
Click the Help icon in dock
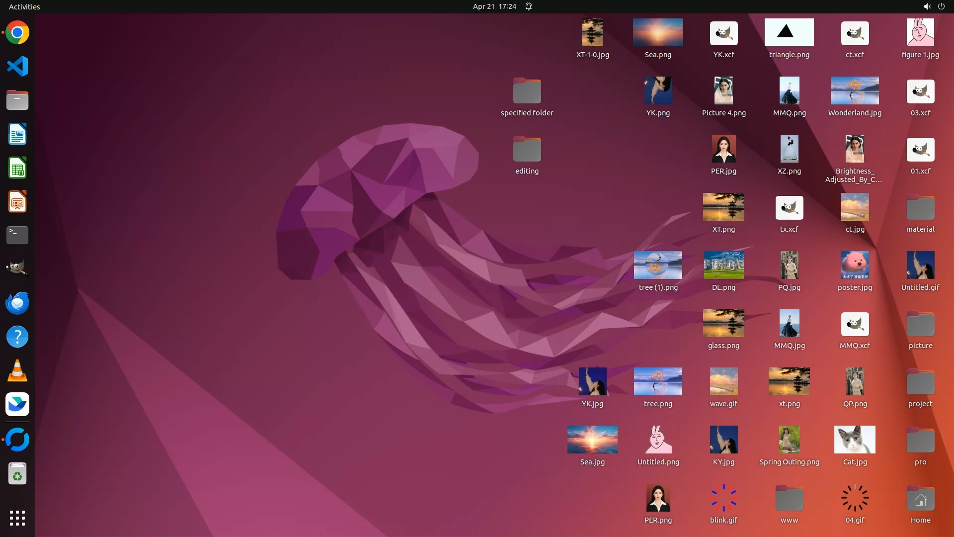tap(17, 337)
